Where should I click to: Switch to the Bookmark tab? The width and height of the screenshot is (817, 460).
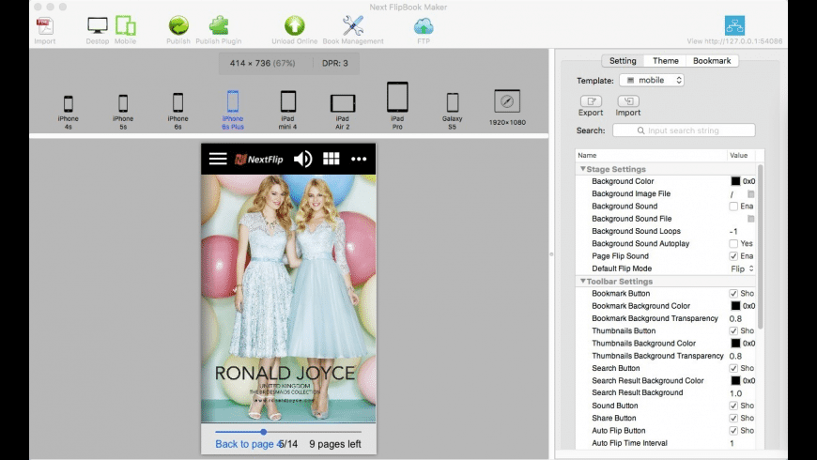(x=712, y=61)
